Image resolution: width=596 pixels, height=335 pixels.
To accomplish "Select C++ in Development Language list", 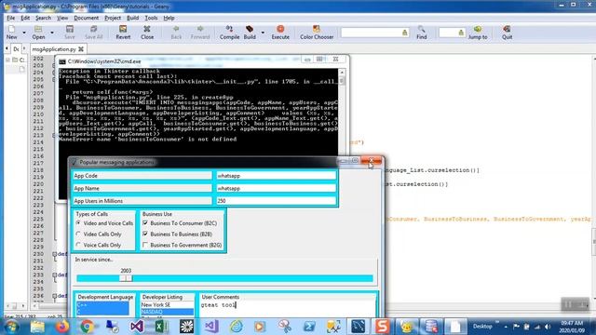I will (102, 305).
